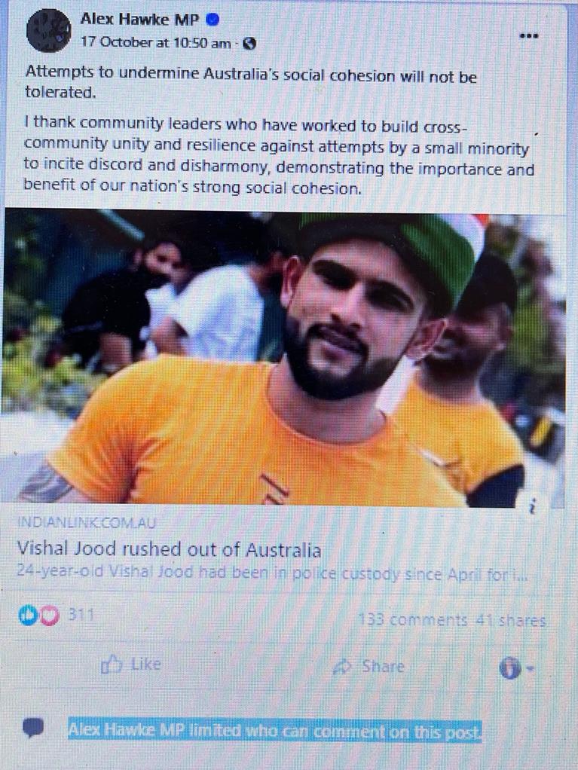Click the heart reaction icon

tap(49, 616)
